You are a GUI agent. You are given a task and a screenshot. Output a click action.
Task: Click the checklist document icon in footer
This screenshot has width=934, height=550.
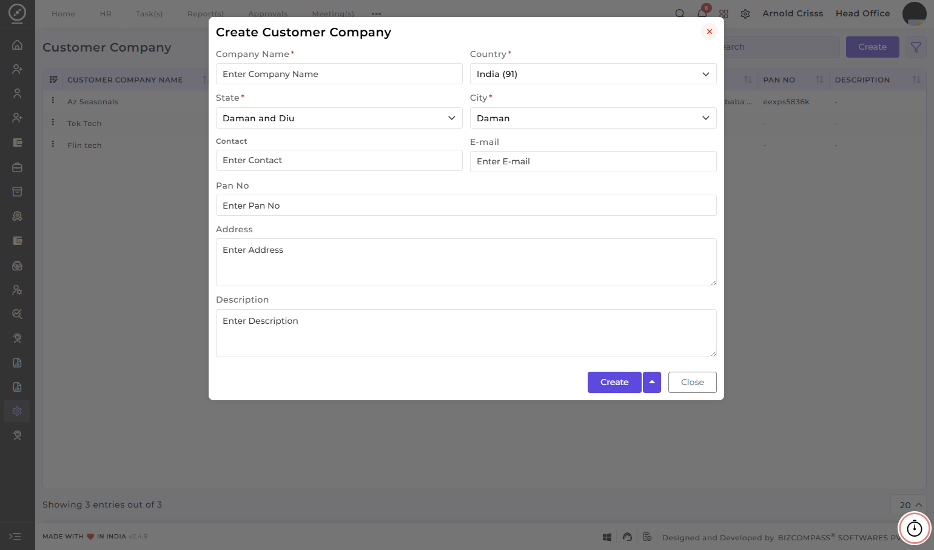[647, 537]
